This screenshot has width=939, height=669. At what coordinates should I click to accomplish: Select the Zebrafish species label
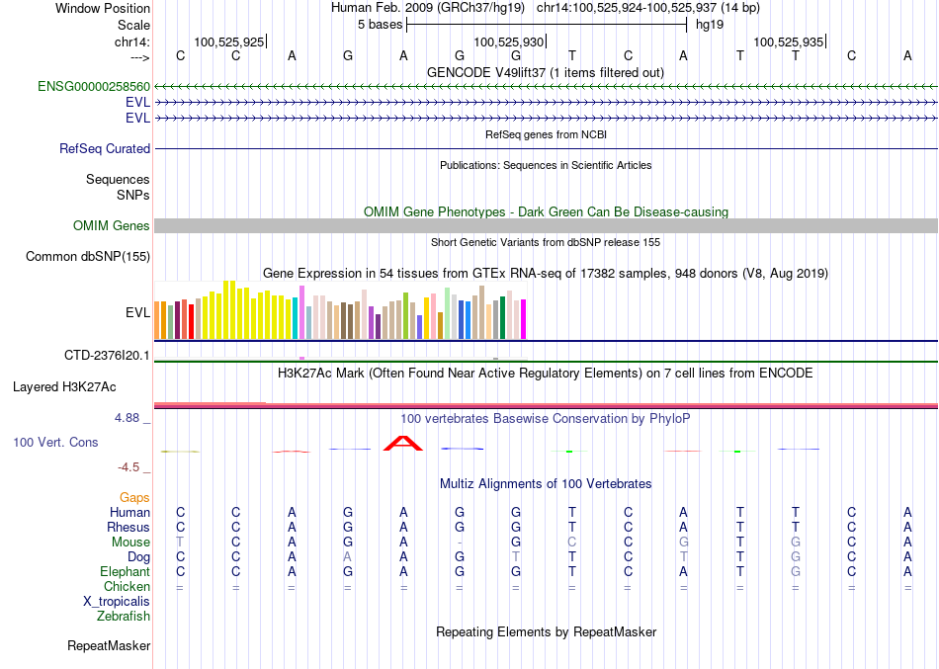(124, 616)
